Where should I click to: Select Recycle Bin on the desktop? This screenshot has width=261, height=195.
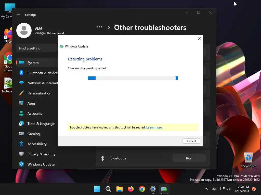pyautogui.click(x=248, y=159)
